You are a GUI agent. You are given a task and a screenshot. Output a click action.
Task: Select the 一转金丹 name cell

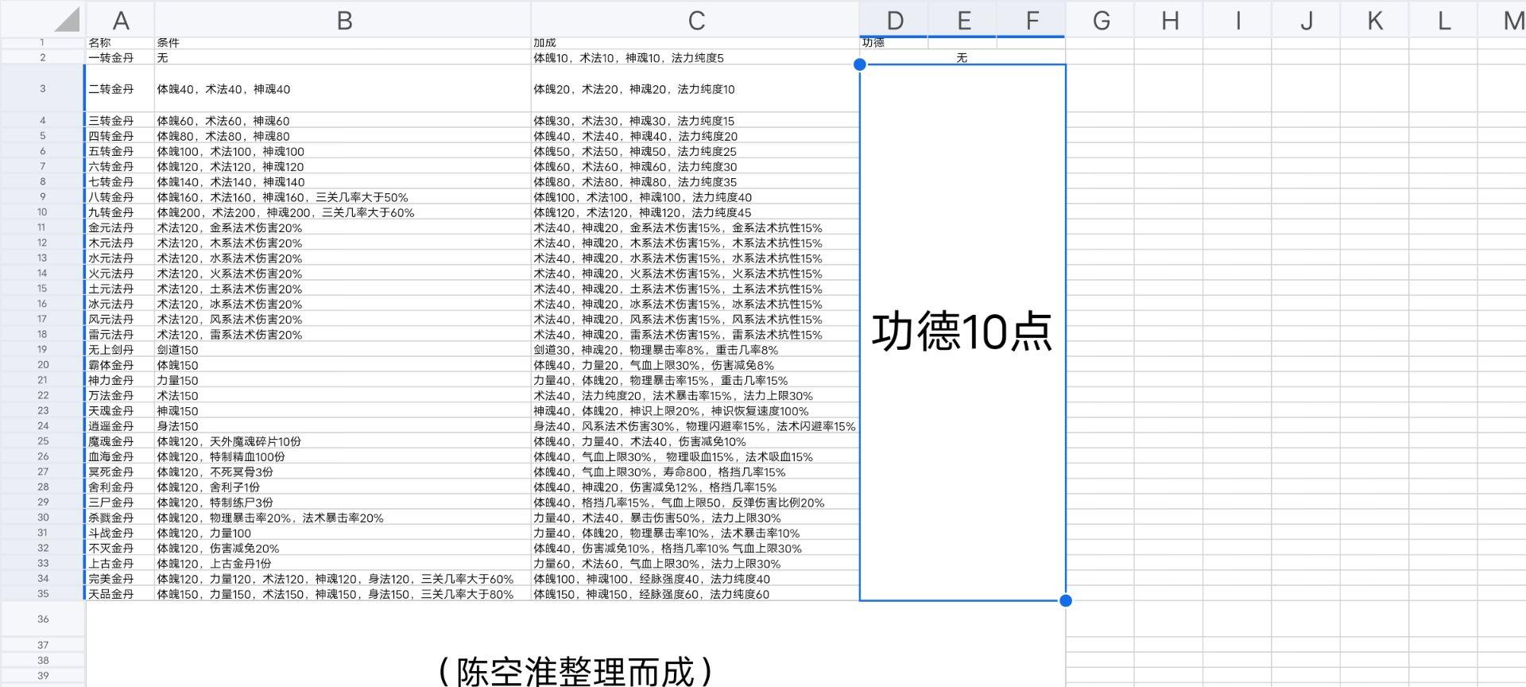pos(111,58)
